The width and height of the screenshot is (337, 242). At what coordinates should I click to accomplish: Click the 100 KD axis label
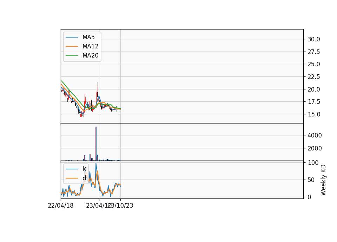coord(313,163)
